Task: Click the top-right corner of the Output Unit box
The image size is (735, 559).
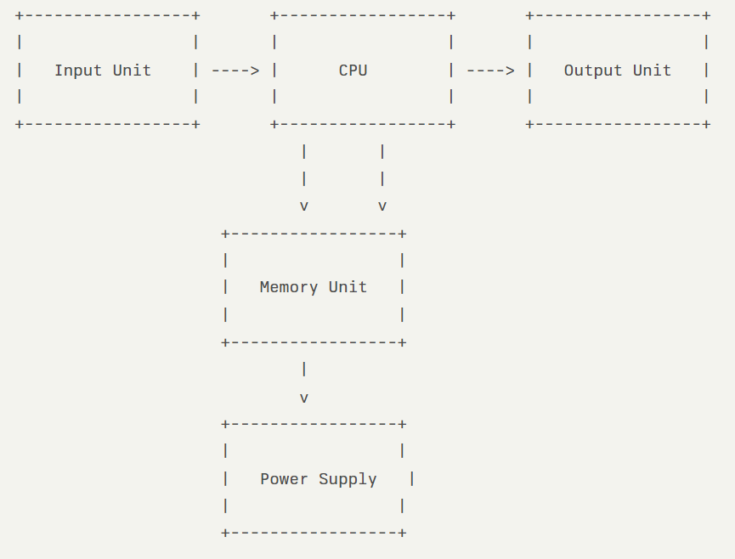Action: 706,16
